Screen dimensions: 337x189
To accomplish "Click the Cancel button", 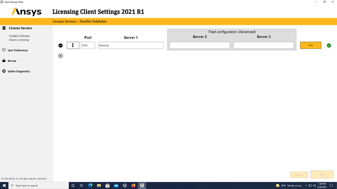I will pos(299,175).
